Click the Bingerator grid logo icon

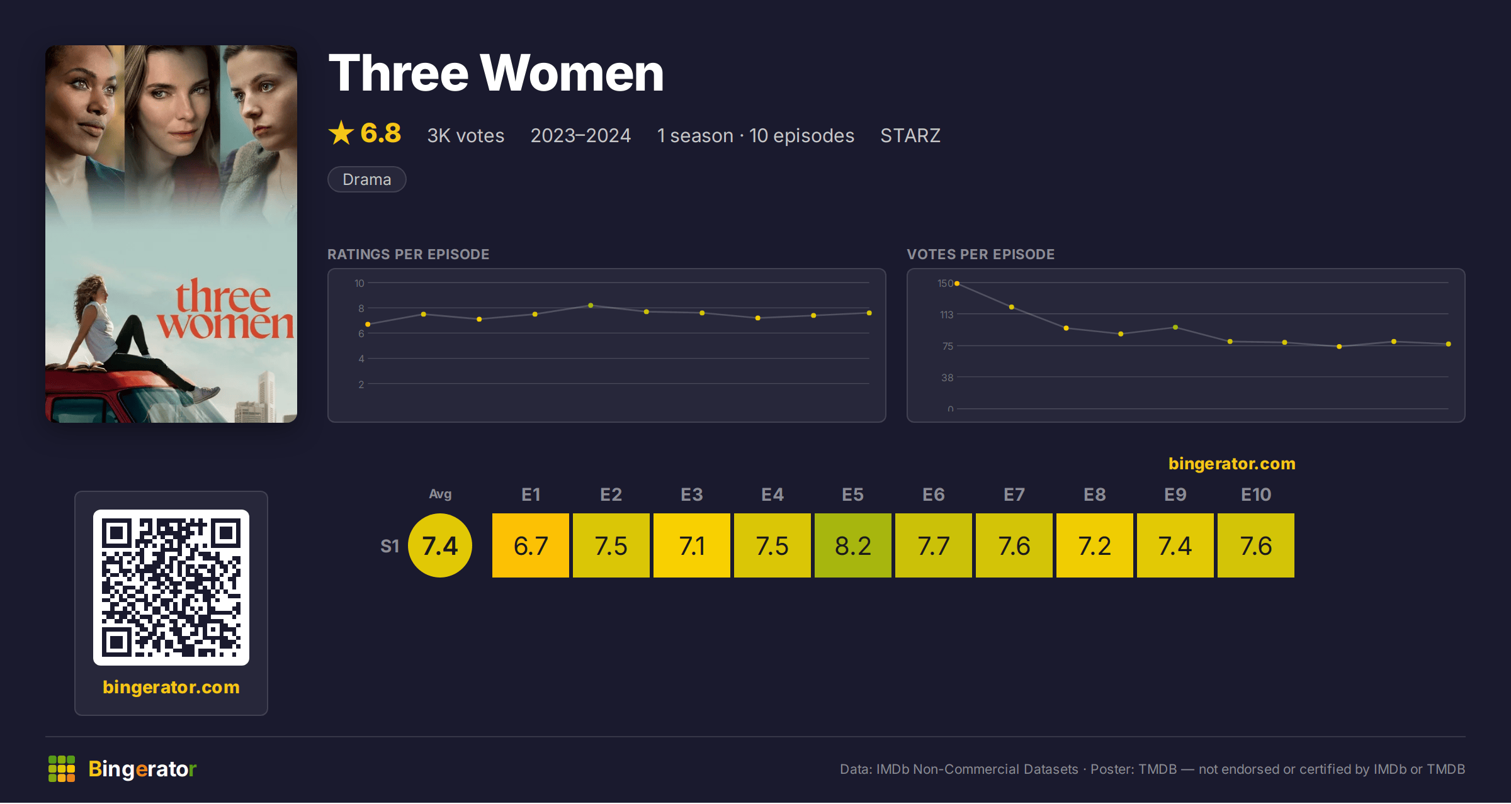pyautogui.click(x=62, y=769)
